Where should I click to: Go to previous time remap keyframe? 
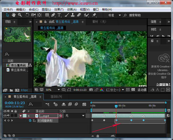pos(5,120)
